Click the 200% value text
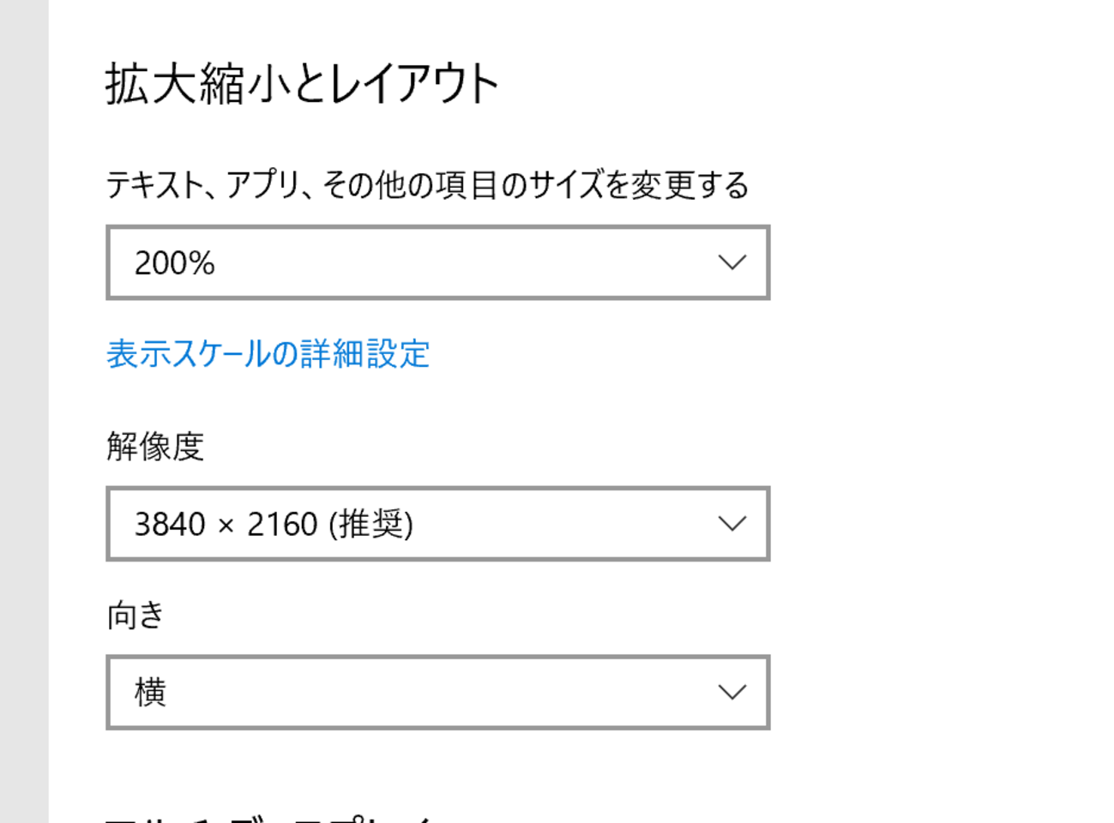Image resolution: width=1114 pixels, height=823 pixels. point(174,263)
